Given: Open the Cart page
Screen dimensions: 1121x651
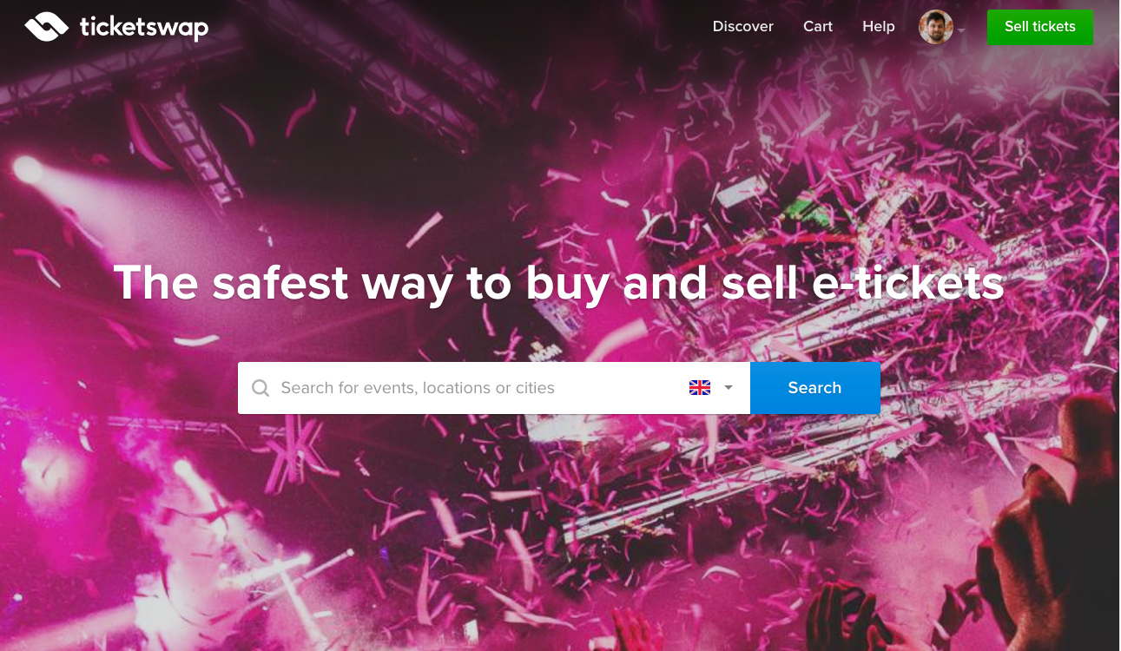Looking at the screenshot, I should click(x=818, y=26).
